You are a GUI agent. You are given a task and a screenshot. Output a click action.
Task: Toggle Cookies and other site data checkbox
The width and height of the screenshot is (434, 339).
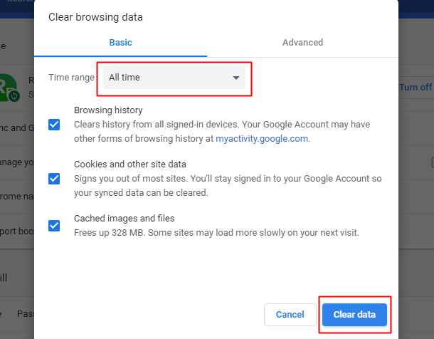coord(54,179)
